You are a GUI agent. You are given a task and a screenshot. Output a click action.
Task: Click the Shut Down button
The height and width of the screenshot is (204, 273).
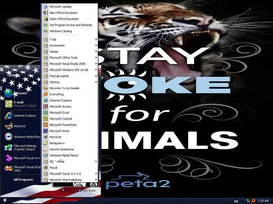(87, 190)
